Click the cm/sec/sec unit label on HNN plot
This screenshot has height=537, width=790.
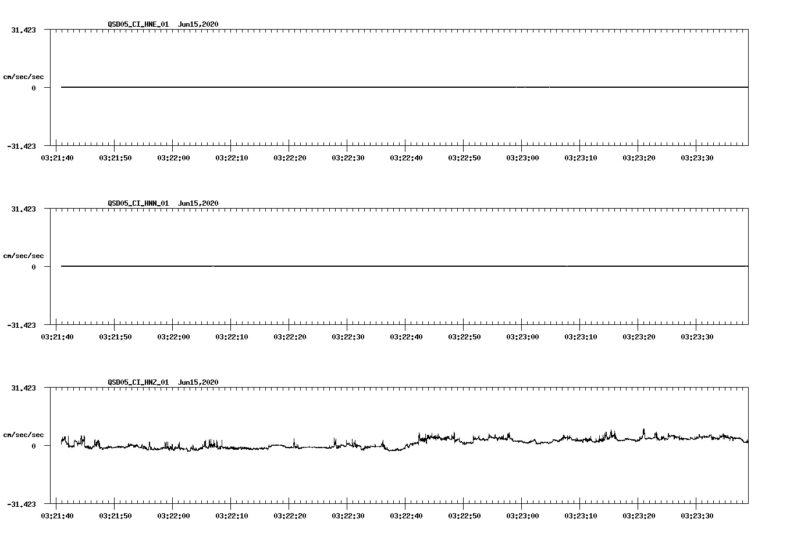click(23, 256)
